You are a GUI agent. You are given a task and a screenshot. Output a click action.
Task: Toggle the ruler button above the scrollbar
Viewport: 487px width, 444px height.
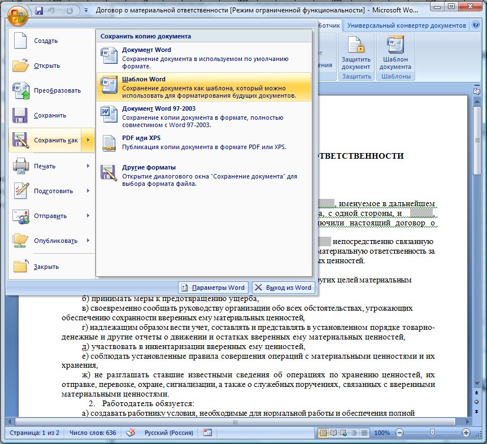[476, 92]
